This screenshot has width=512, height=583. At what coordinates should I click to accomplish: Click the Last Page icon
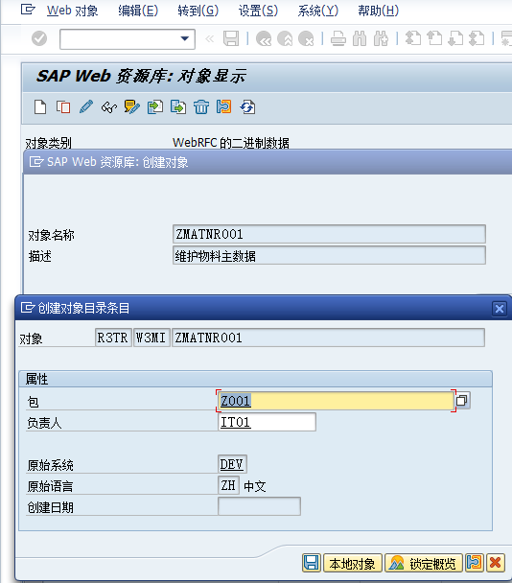(x=477, y=38)
